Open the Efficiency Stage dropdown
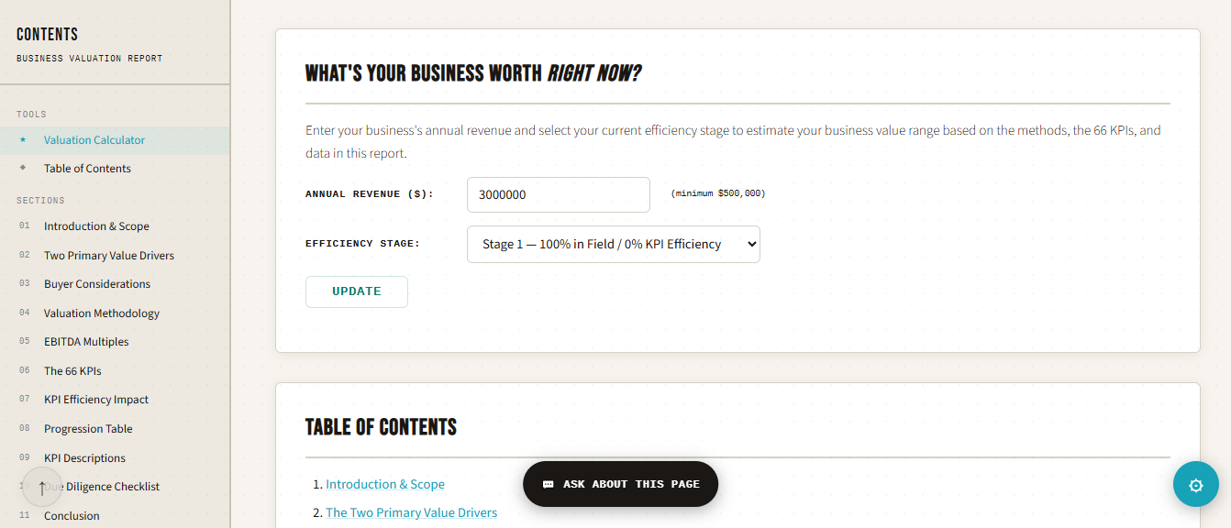 point(613,245)
